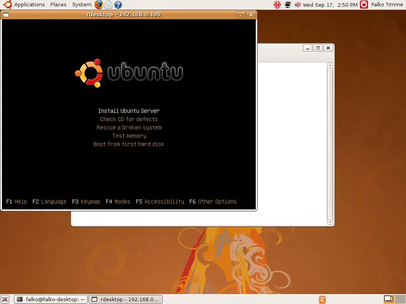406x304 pixels.
Task: Switch to falko@falko-desktop terminal taskbar item
Action: click(50, 299)
